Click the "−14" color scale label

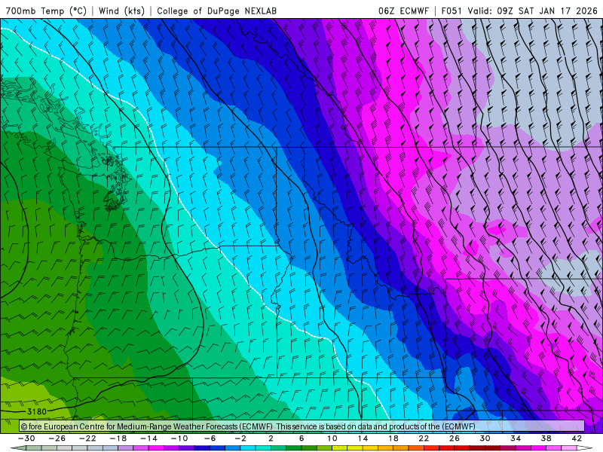(148, 438)
